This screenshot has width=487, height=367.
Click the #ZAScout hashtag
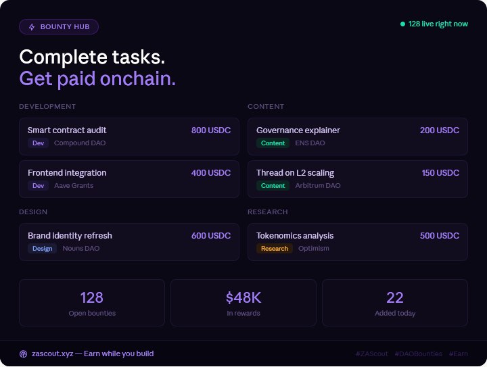point(372,353)
